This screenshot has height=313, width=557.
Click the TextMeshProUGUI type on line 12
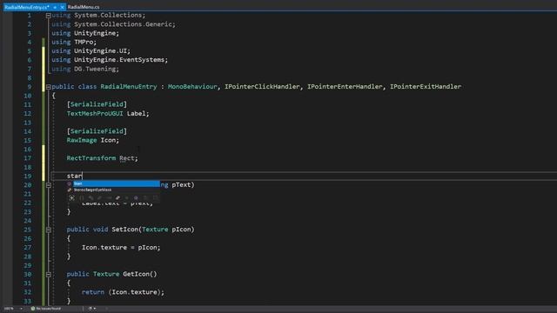(95, 114)
